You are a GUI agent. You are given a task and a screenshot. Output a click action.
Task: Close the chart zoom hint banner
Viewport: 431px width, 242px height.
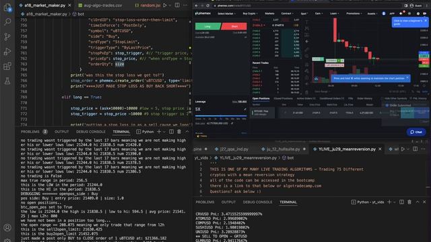[407, 78]
